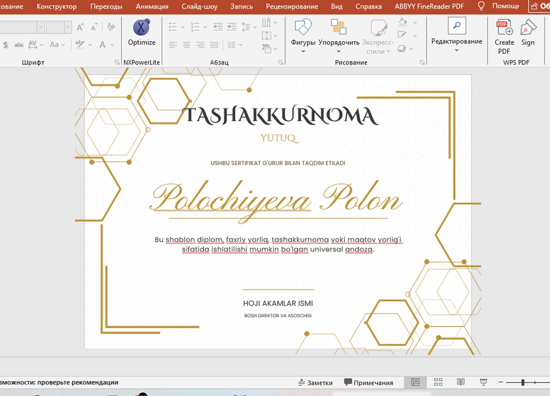Screen dimensions: 550x396
Task: Click the HOJI AKAMLAR ISMI text box
Action: [x=278, y=303]
